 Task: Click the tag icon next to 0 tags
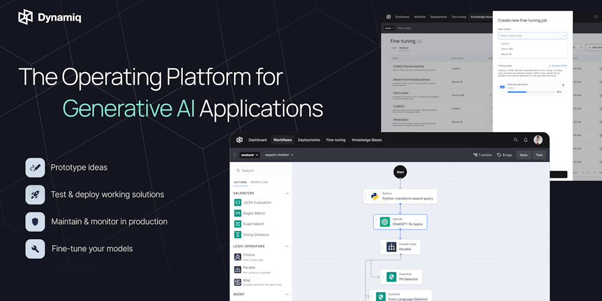point(499,155)
